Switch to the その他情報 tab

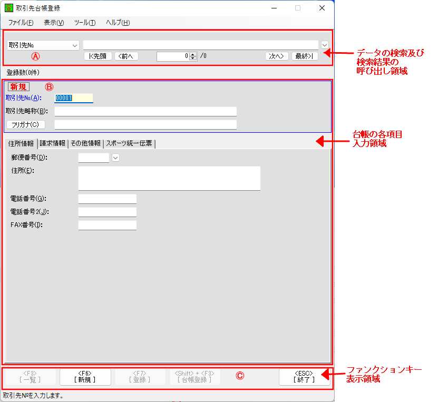click(86, 143)
